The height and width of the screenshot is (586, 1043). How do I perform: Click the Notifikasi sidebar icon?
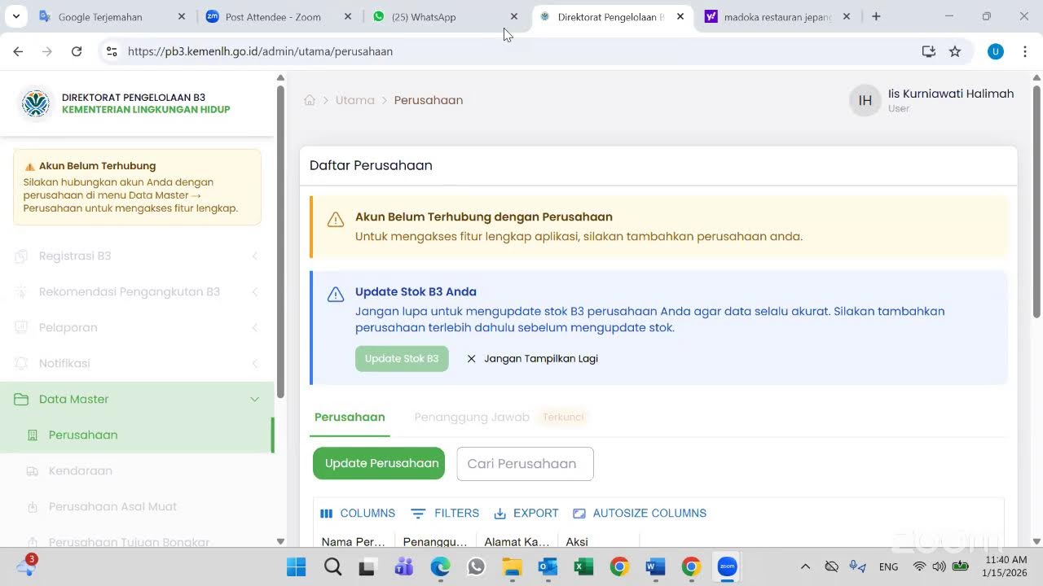tap(22, 364)
